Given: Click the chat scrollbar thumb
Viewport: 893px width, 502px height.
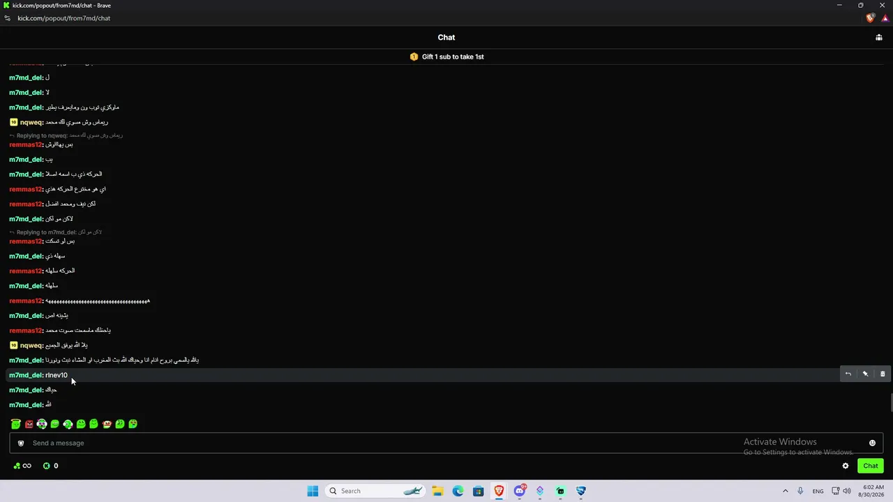Looking at the screenshot, I should click(890, 403).
